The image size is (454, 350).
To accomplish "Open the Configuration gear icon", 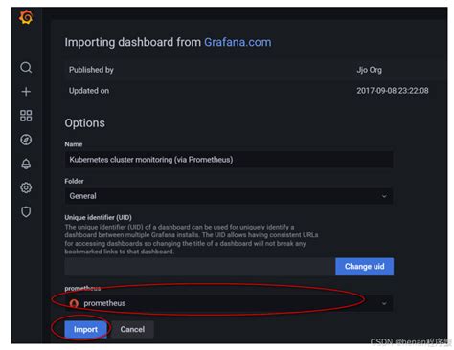I will 26,187.
